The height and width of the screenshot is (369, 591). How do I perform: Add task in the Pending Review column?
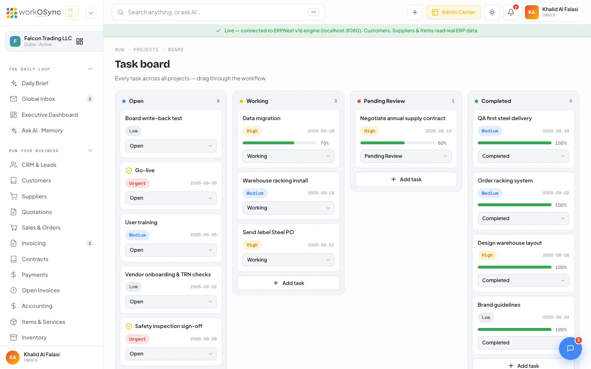click(406, 179)
